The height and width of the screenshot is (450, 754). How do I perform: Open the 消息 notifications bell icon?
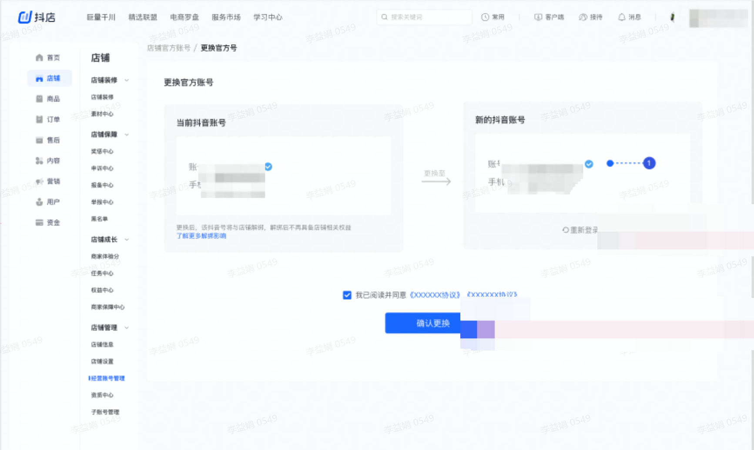pyautogui.click(x=622, y=17)
